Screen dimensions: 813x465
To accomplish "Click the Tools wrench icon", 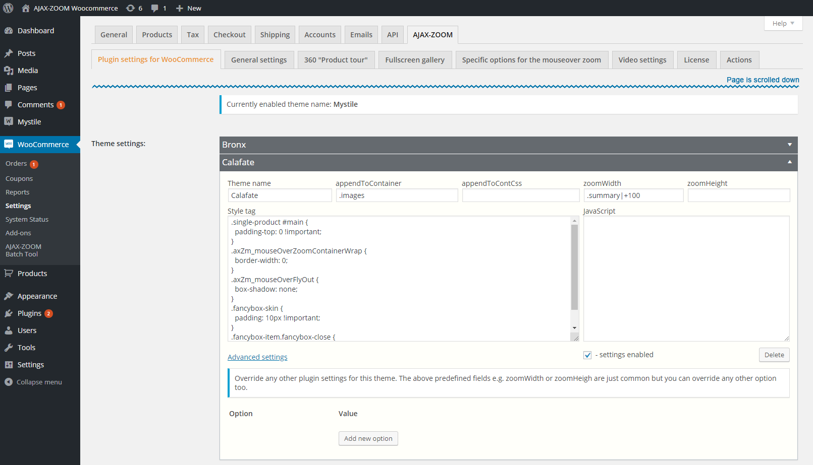I will point(9,348).
